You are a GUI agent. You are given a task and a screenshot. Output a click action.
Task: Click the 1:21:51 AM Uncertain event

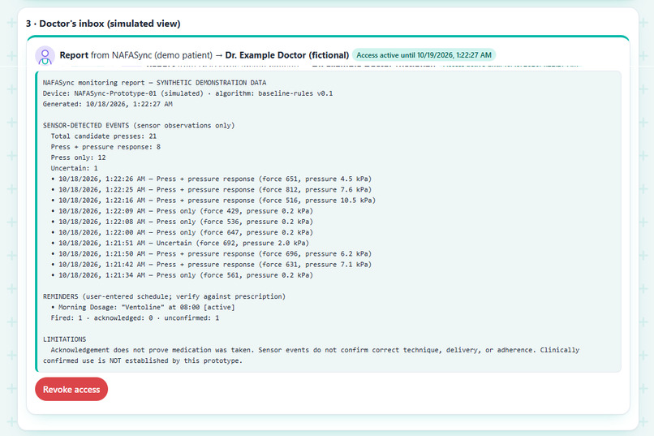(180, 244)
